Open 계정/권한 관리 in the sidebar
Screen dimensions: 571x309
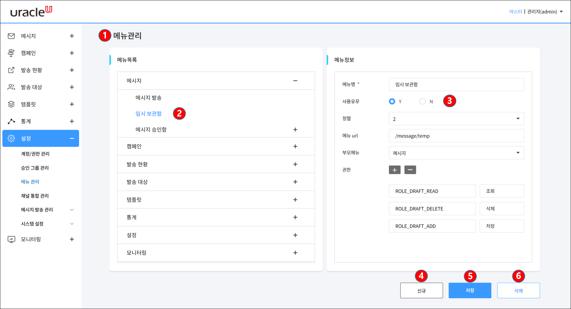click(35, 154)
